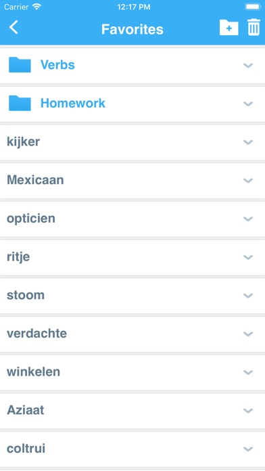
Task: Open the Aziaat favorite entry
Action: click(132, 411)
